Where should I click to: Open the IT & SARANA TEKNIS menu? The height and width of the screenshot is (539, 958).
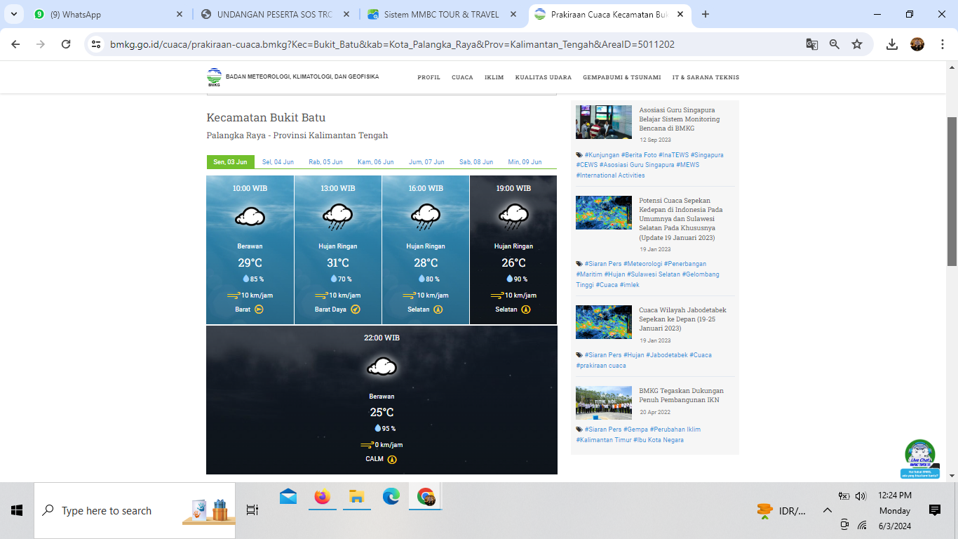coord(706,77)
